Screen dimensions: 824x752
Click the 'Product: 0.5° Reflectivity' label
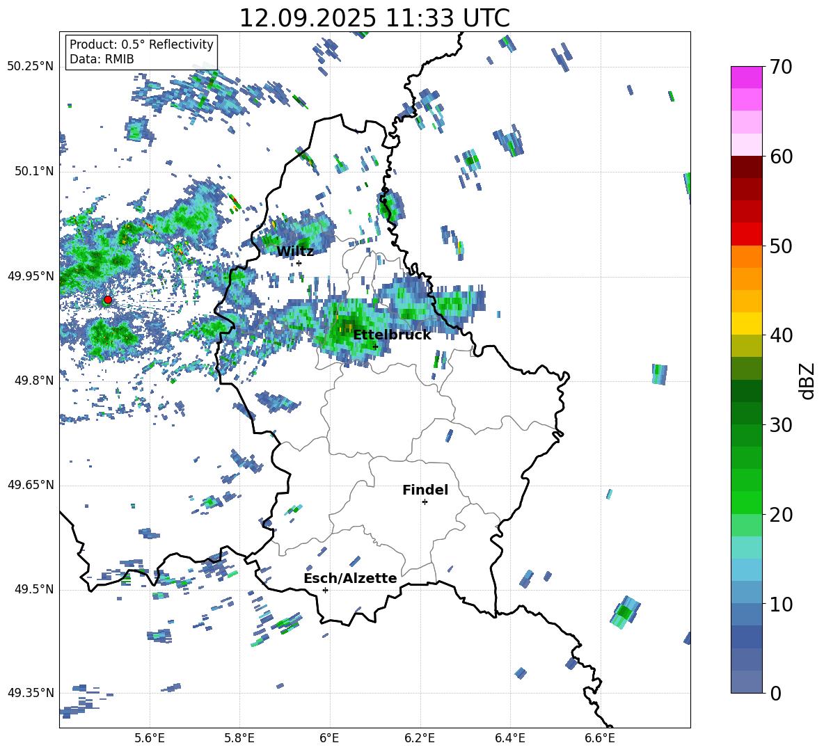tap(141, 44)
